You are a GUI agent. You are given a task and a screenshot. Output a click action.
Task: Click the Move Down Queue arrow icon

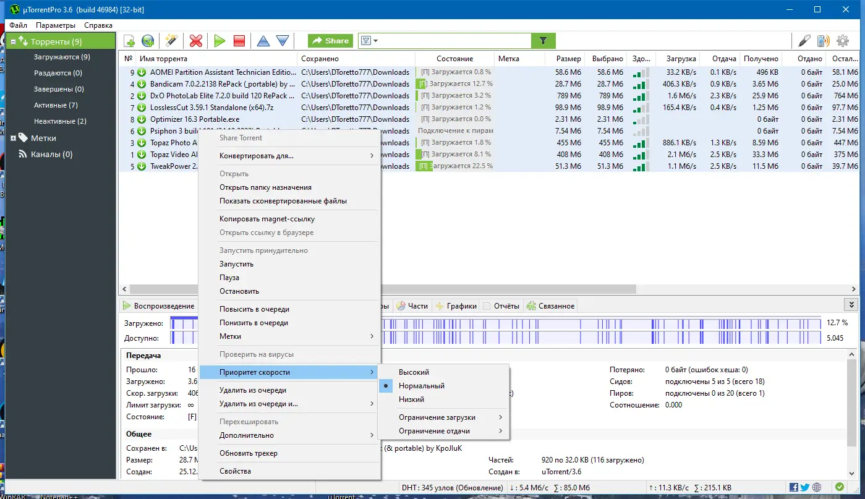tap(283, 41)
